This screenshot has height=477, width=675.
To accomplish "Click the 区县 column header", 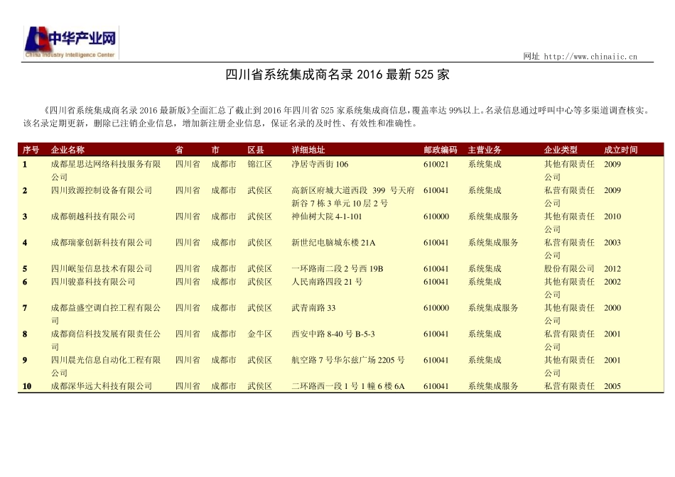I will pyautogui.click(x=256, y=150).
